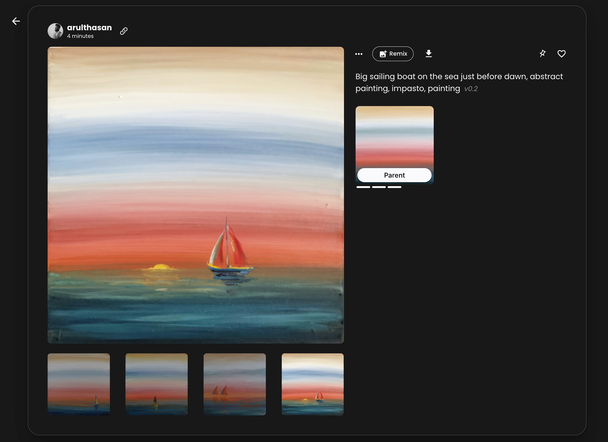Select the third carousel indicator bar
The height and width of the screenshot is (442, 608).
pyautogui.click(x=394, y=187)
